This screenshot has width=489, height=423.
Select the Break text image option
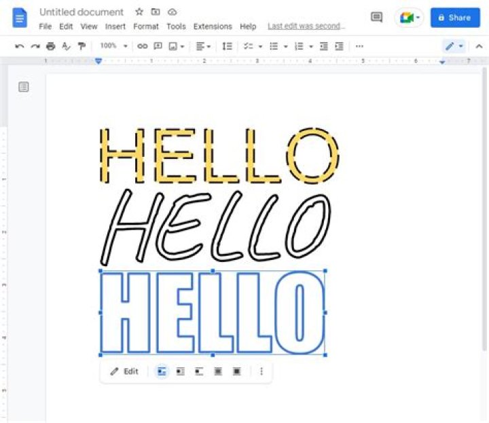(199, 371)
